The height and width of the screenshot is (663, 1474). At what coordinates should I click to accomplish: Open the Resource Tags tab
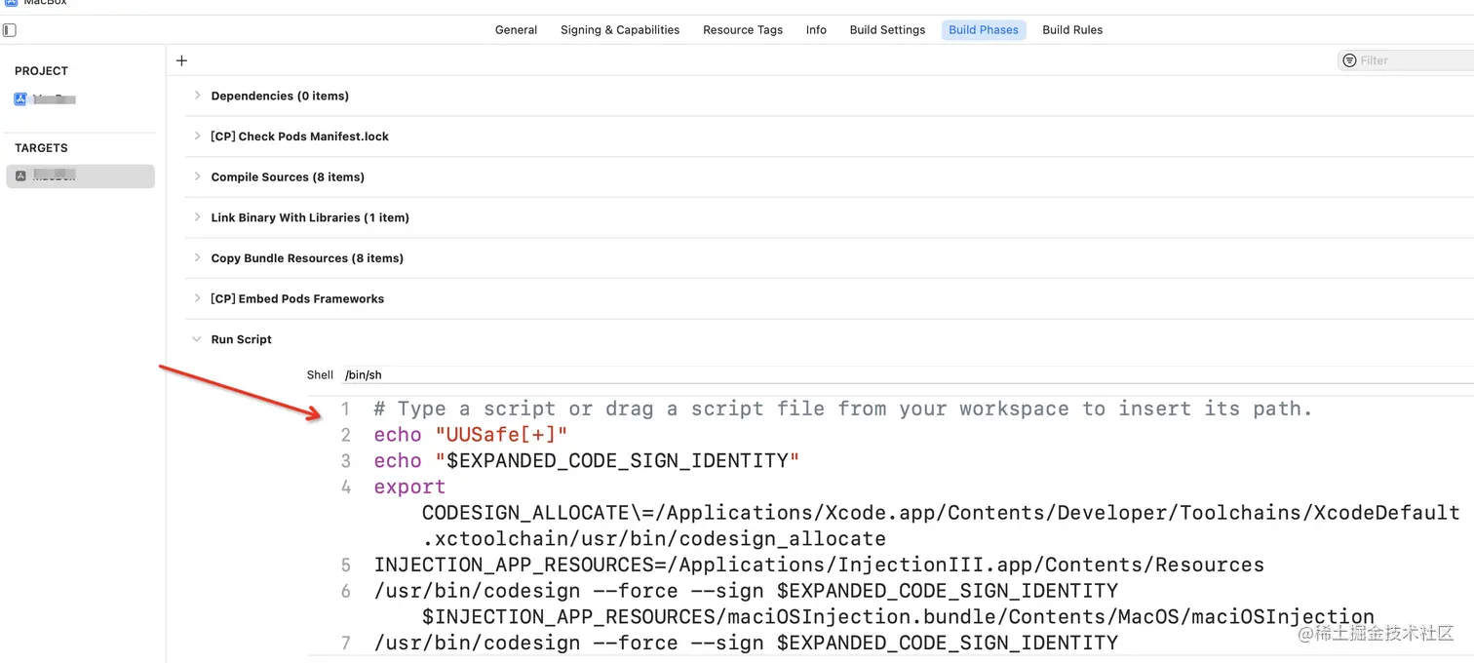tap(743, 30)
